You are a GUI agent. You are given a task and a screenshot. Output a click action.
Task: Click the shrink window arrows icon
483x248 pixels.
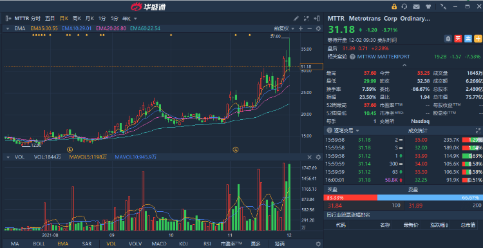(x=443, y=6)
